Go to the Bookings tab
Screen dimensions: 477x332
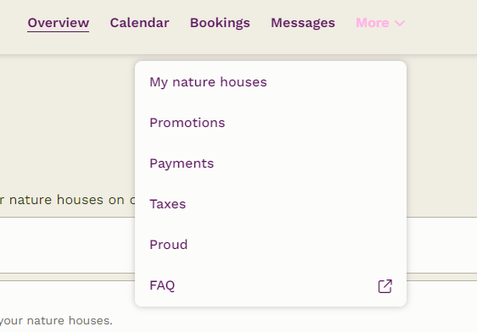tap(220, 23)
